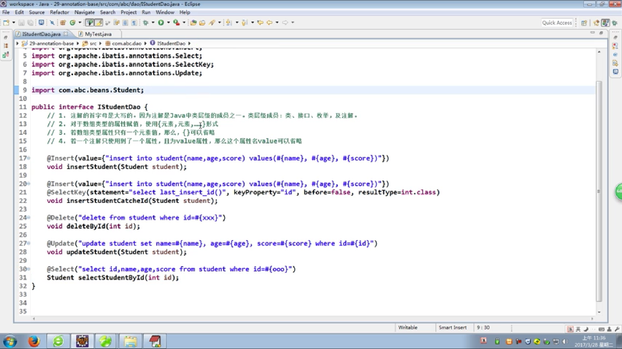Screen dimensions: 622x349
Task: Click the src breadcrumb segment
Action: 93,43
